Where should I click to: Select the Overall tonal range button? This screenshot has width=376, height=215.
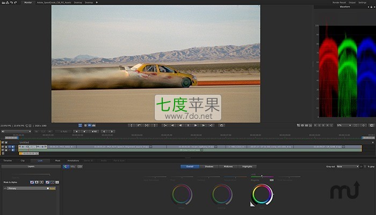pos(190,167)
